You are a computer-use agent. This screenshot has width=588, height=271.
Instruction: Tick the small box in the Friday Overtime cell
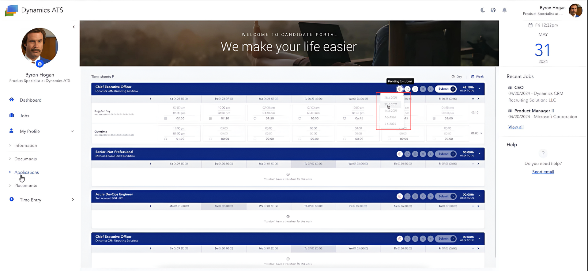click(x=434, y=139)
